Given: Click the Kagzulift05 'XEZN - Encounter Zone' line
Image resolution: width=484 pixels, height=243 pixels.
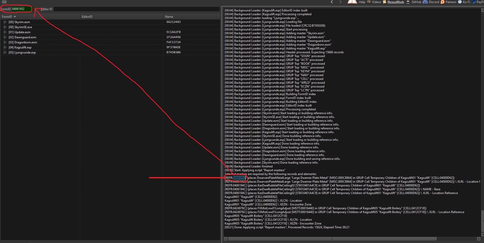Looking at the screenshot, I should coord(273,223).
